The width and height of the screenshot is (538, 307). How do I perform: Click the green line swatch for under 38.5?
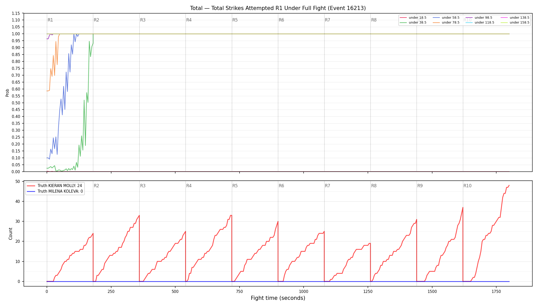(403, 23)
